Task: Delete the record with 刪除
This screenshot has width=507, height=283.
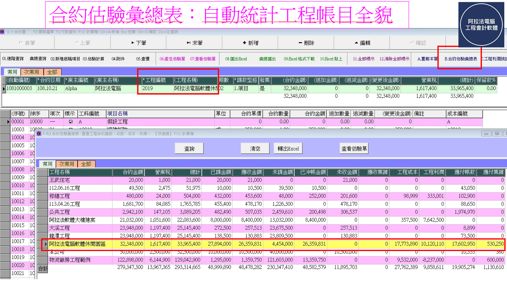Action: (x=306, y=43)
